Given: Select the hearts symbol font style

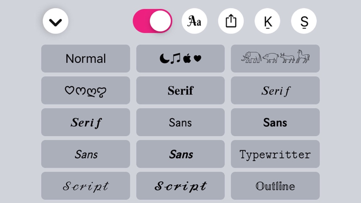Looking at the screenshot, I should [86, 91].
